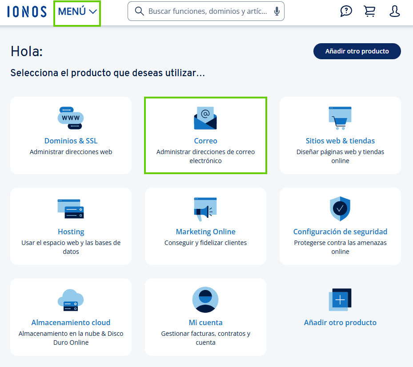Open the Mi cuenta link
413x367 pixels.
(205, 322)
